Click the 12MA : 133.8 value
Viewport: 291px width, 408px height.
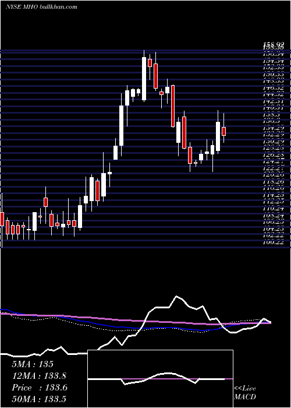coord(39,376)
